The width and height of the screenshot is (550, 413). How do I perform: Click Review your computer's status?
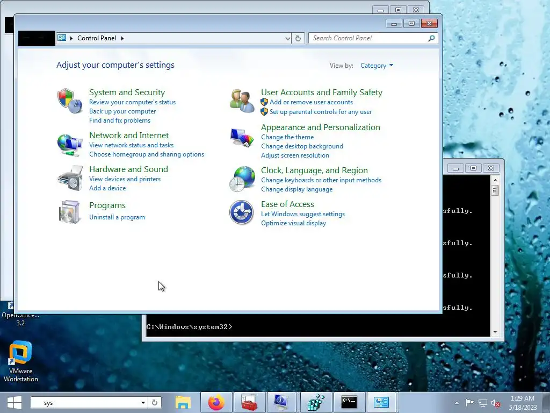132,102
